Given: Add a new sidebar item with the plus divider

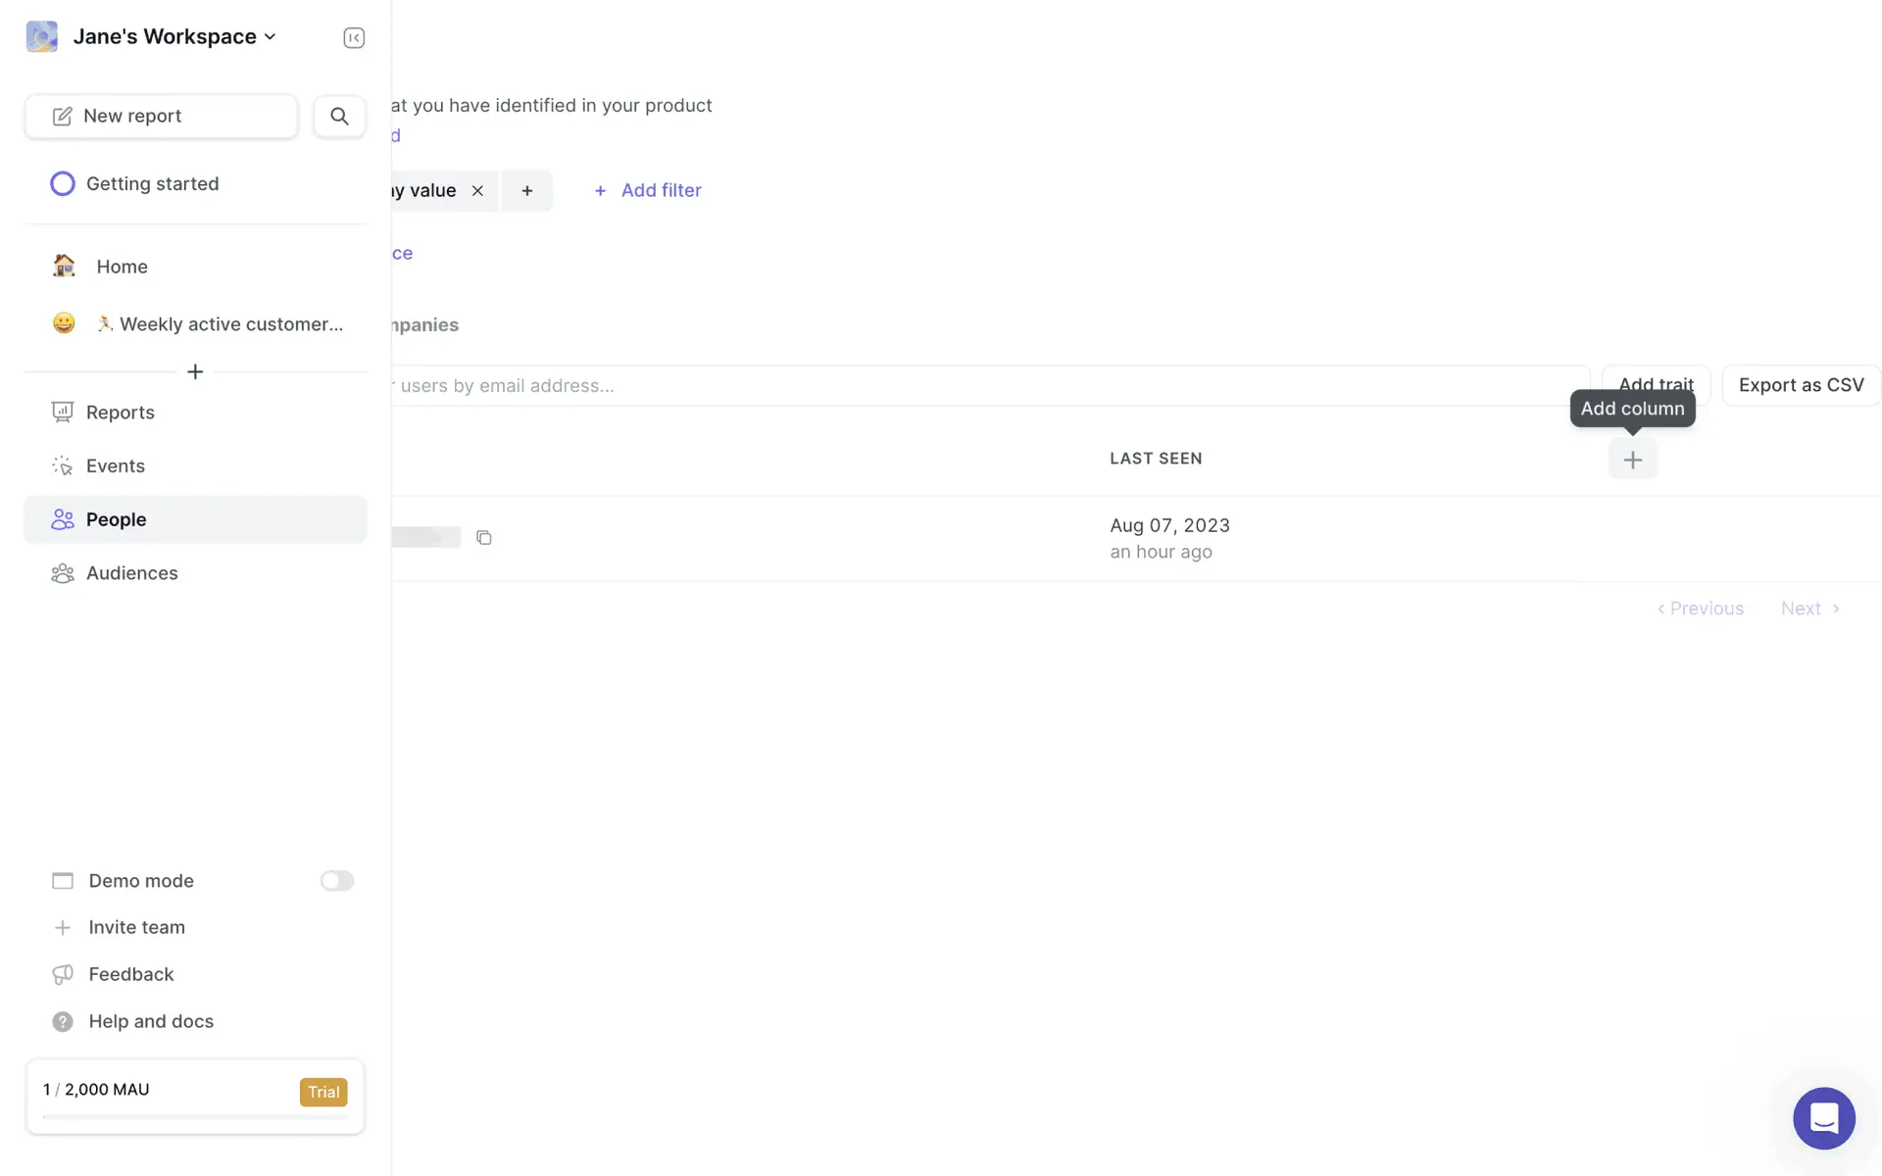Looking at the screenshot, I should [x=195, y=372].
